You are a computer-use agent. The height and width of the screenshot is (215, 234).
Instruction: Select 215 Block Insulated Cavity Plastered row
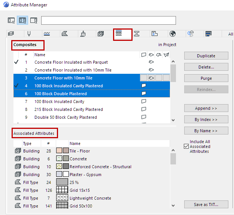pyautogui.click(x=92, y=109)
